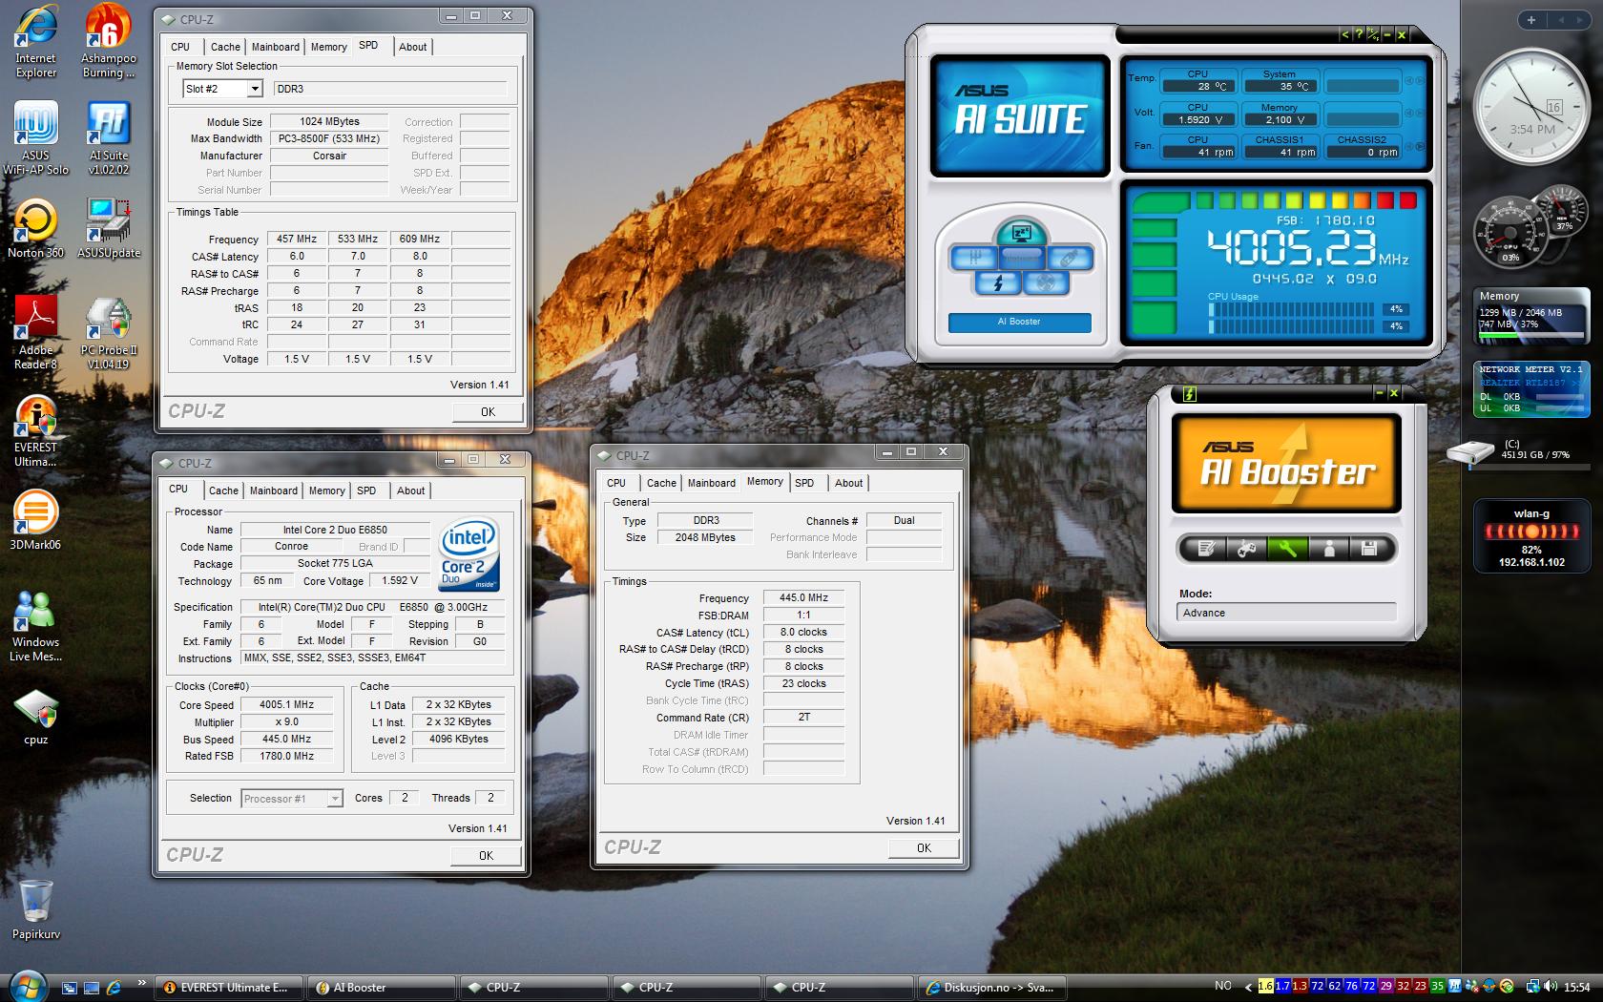Switch to Mainboard tab in the SPD CPU-Z window

[x=275, y=47]
